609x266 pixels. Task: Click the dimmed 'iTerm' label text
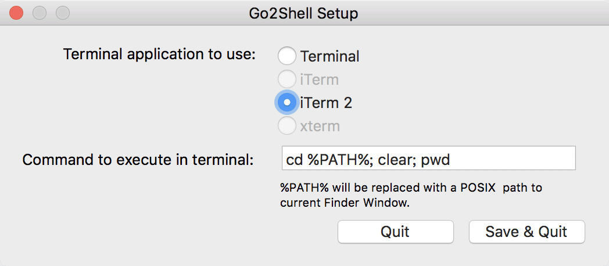pos(319,80)
